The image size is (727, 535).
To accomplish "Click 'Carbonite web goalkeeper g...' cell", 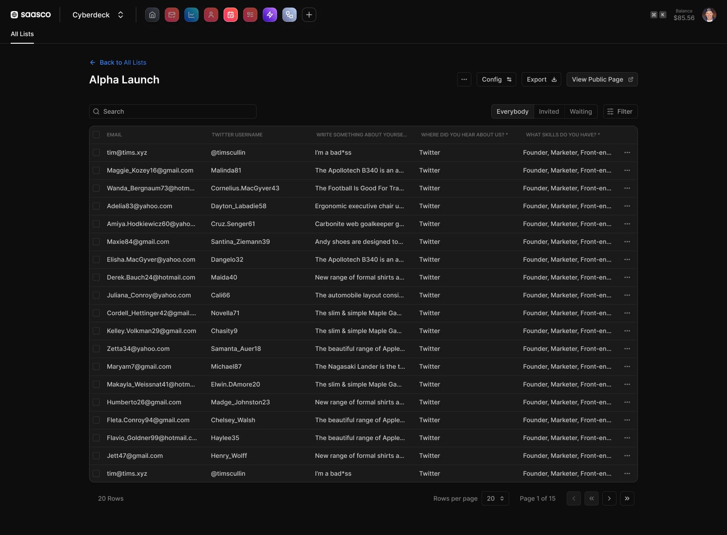I will tap(359, 224).
